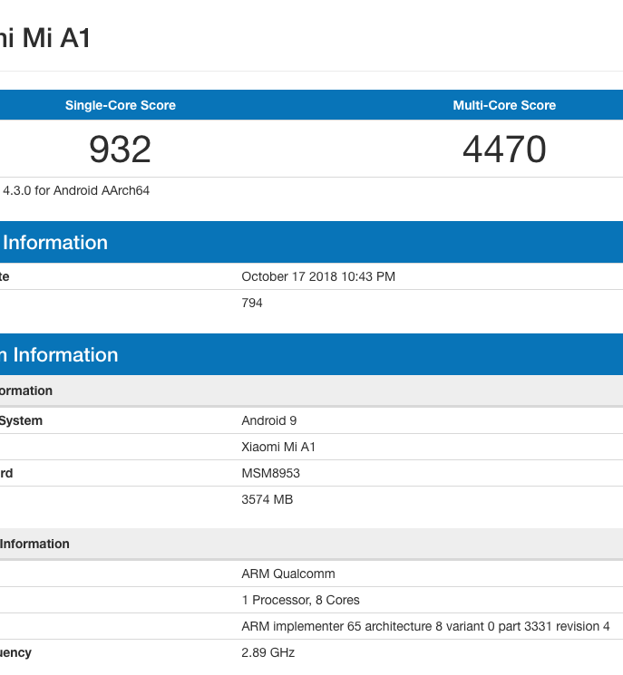Click the Xiaomi Mi A1 model value

pyautogui.click(x=278, y=447)
